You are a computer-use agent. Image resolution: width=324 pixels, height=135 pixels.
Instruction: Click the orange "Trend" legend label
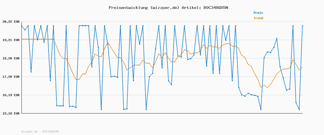258,18
